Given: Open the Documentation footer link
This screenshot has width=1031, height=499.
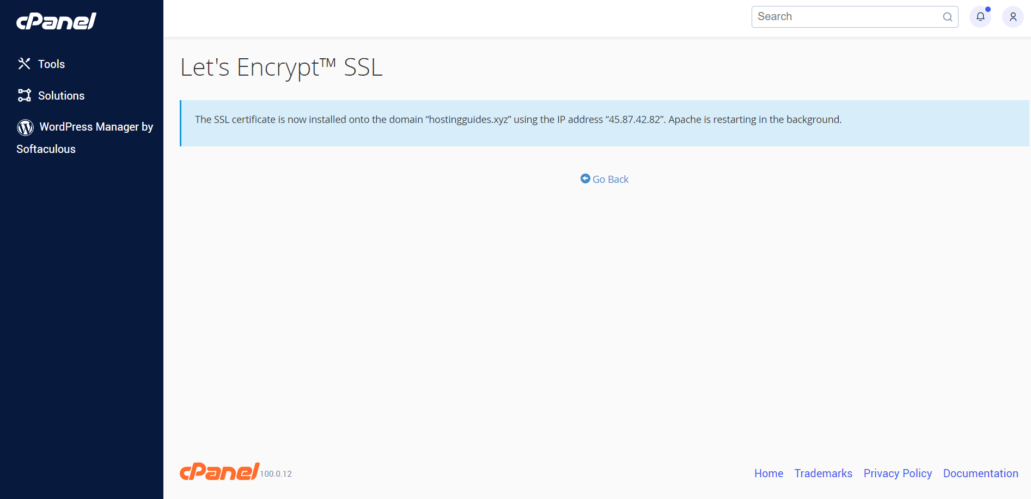Looking at the screenshot, I should tap(980, 473).
